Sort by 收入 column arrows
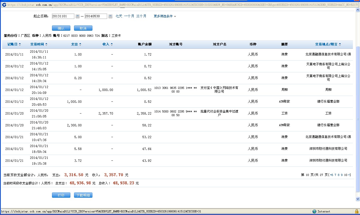360x215 pixels. (112, 44)
